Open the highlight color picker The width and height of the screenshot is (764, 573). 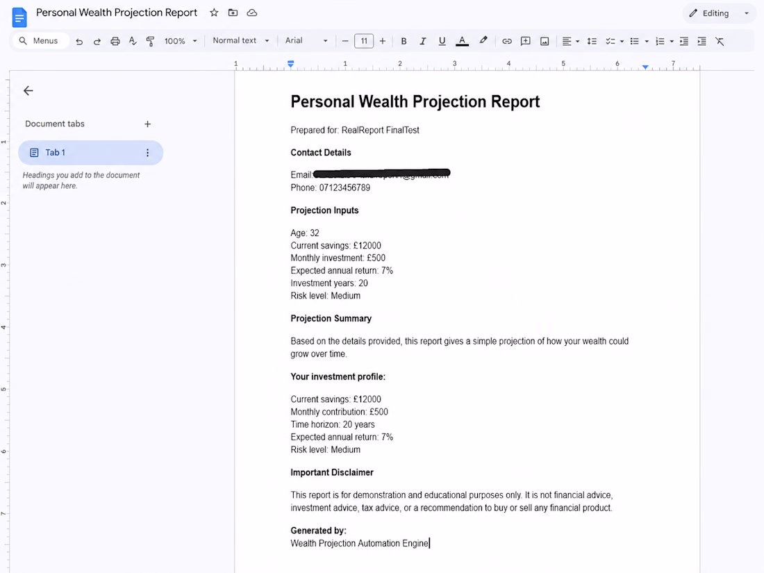(x=483, y=41)
